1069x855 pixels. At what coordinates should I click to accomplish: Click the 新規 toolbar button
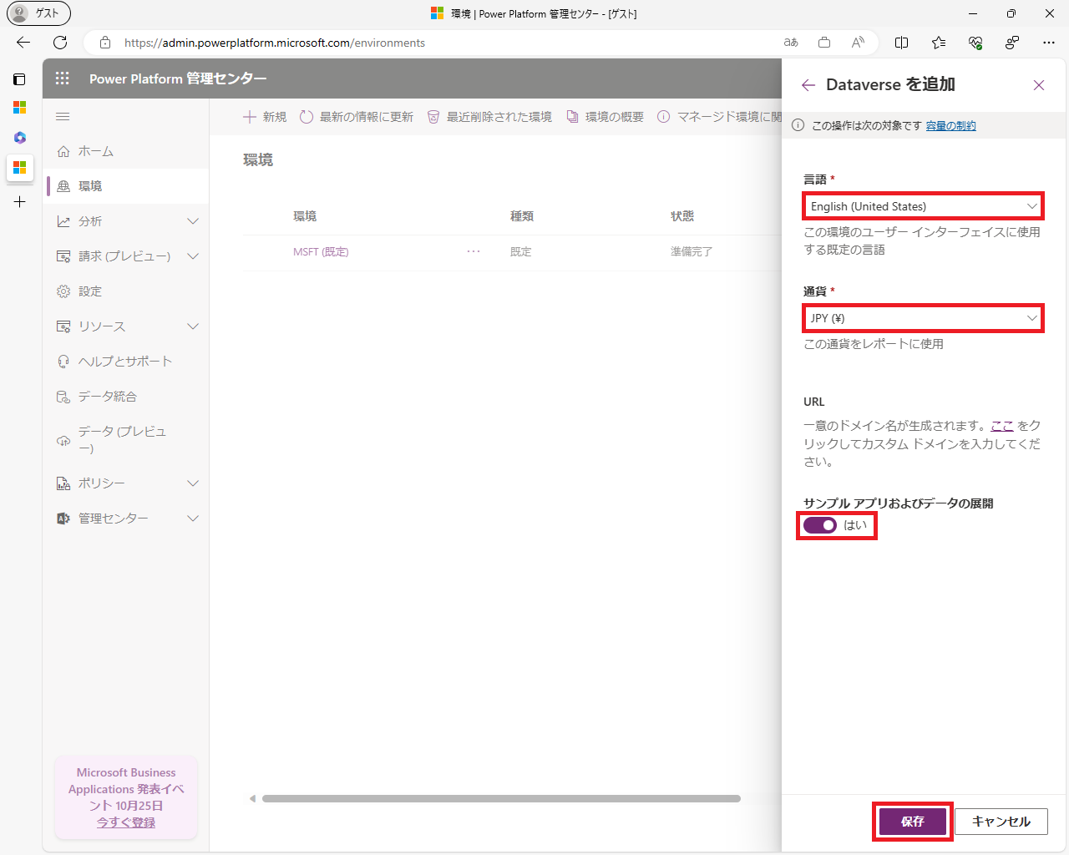[x=265, y=117]
